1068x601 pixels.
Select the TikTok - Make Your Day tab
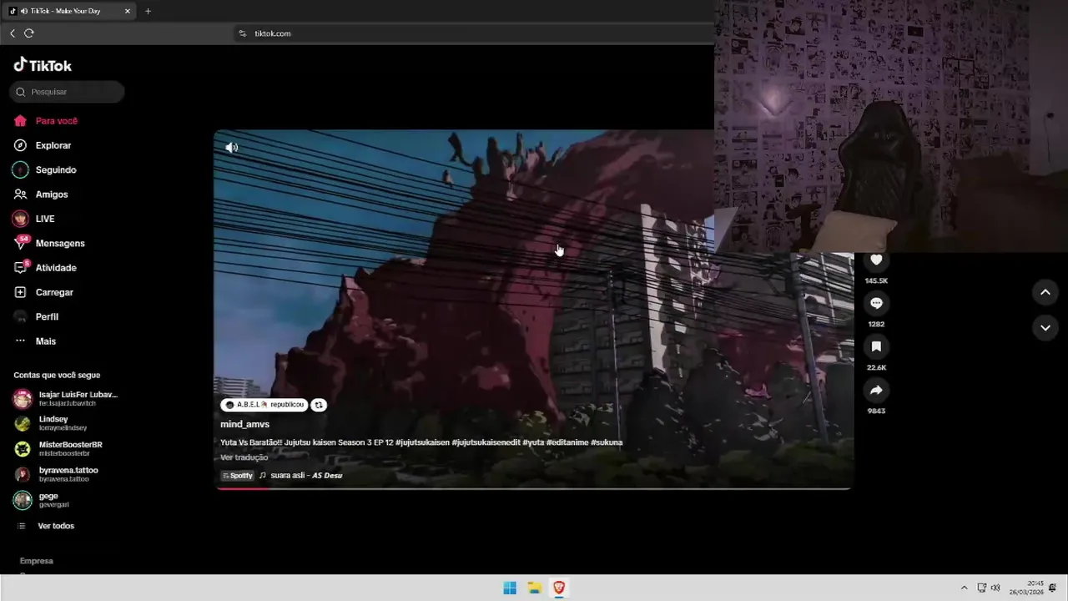[x=71, y=11]
